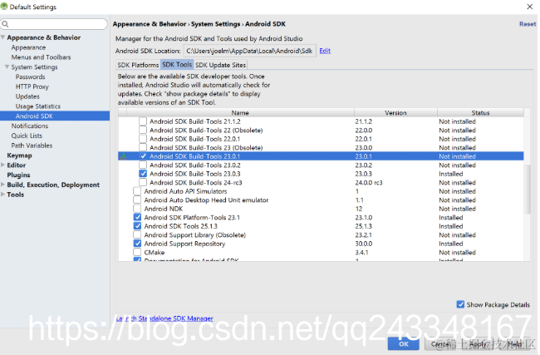540x355 pixels.
Task: Click the download icon beside Build-Tools 23.0.1
Action: 123,156
